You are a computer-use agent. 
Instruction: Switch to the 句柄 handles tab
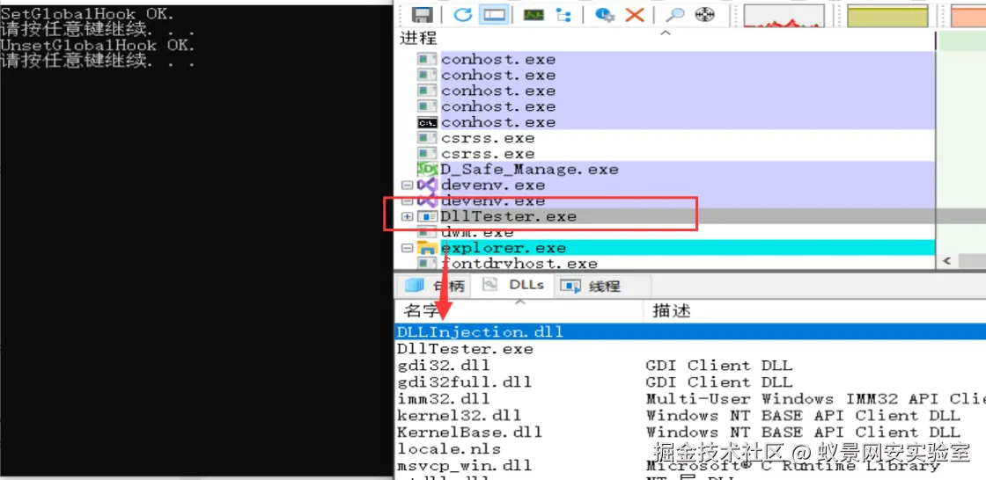435,287
